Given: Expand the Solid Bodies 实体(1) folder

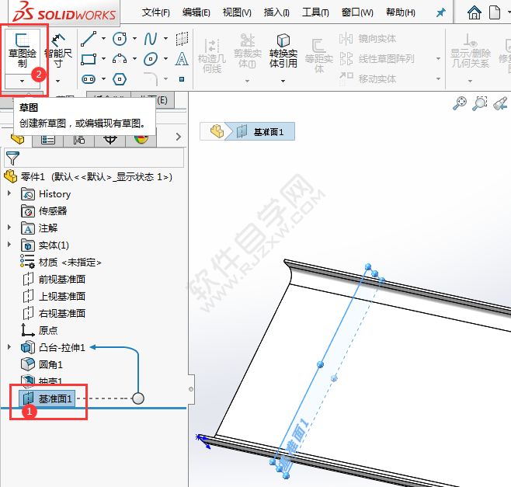Looking at the screenshot, I should tap(9, 244).
